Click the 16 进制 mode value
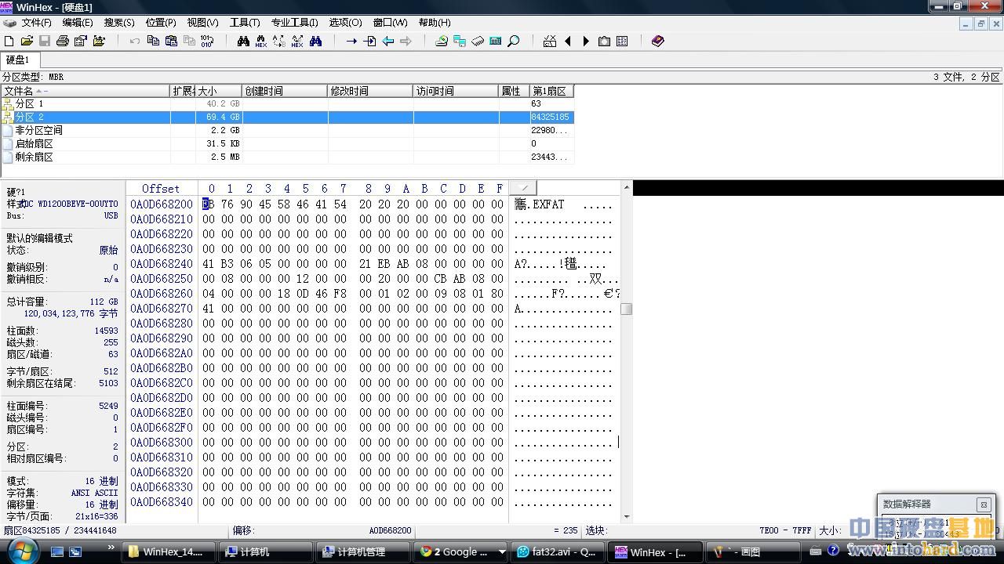The height and width of the screenshot is (564, 1004). point(102,481)
